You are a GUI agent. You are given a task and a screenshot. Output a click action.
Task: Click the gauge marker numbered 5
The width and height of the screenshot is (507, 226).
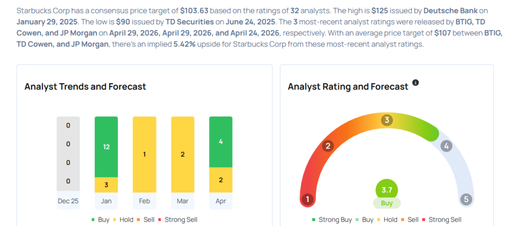pos(465,200)
